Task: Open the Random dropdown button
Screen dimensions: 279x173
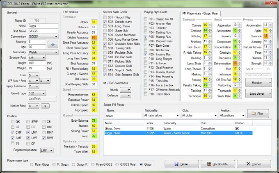Action: [x=258, y=83]
